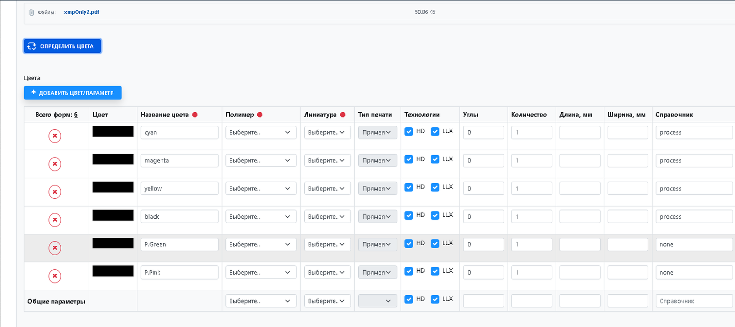This screenshot has width=735, height=327.
Task: Click the P.Pink color swatch
Action: pos(113,271)
